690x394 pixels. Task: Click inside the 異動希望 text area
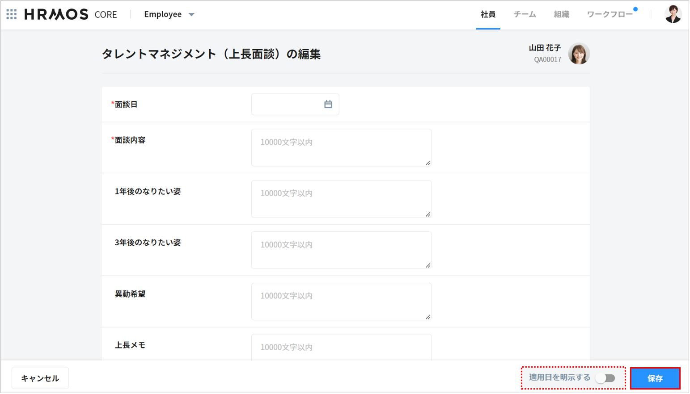coord(341,302)
